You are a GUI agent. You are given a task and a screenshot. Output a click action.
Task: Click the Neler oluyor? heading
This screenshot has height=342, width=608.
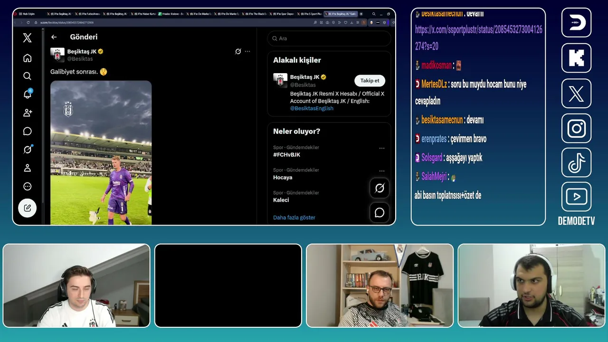(x=296, y=132)
